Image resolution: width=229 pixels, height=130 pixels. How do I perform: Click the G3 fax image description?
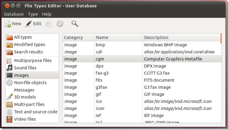157,87
